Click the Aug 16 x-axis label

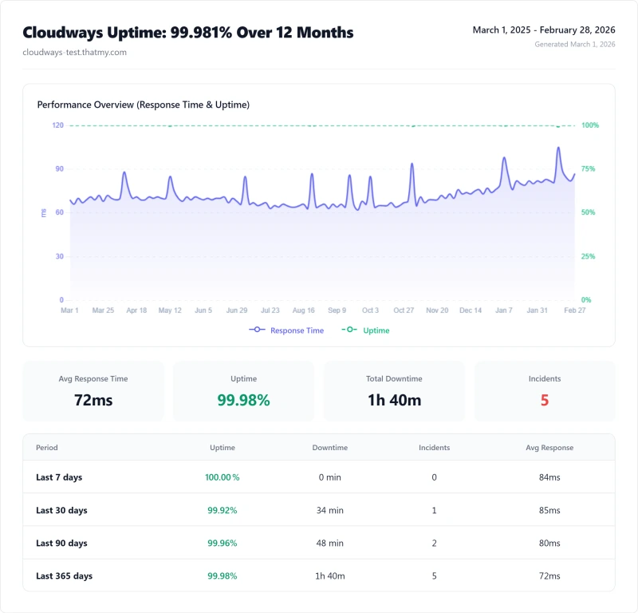(x=304, y=310)
